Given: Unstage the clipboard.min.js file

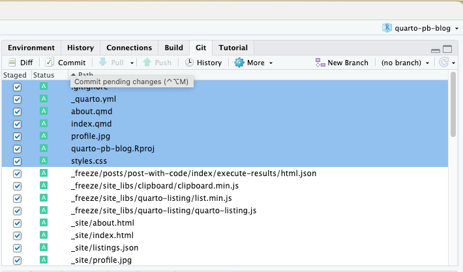Looking at the screenshot, I should (x=17, y=186).
